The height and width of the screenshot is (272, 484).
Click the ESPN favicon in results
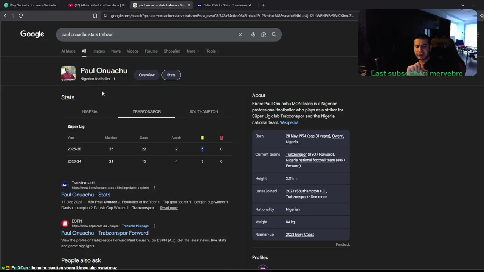[x=65, y=223]
